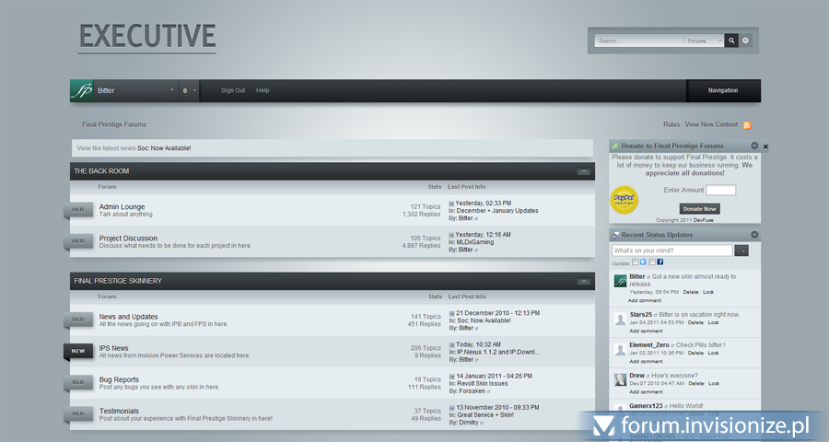Open the View New Content link
The width and height of the screenshot is (829, 442).
point(711,124)
